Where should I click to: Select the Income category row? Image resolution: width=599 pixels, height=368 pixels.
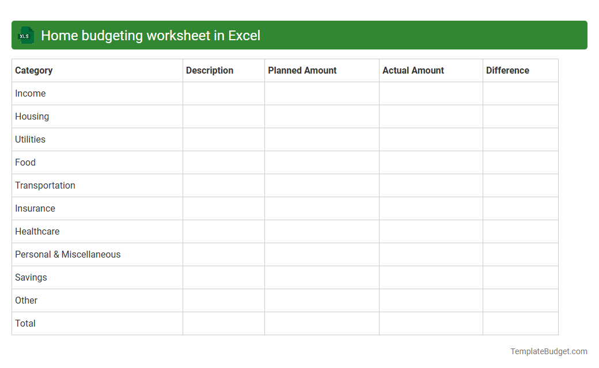coord(31,93)
